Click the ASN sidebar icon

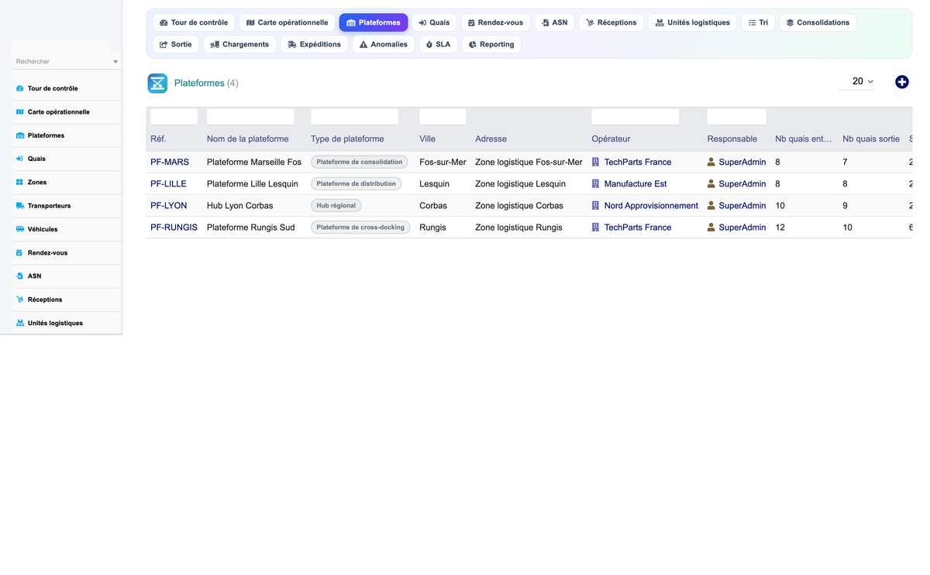(x=20, y=276)
